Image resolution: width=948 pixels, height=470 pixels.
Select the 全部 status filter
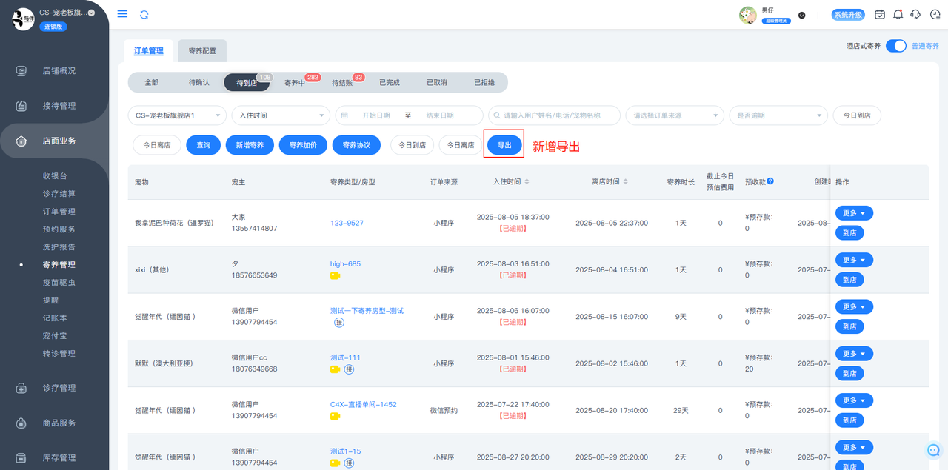click(x=151, y=82)
